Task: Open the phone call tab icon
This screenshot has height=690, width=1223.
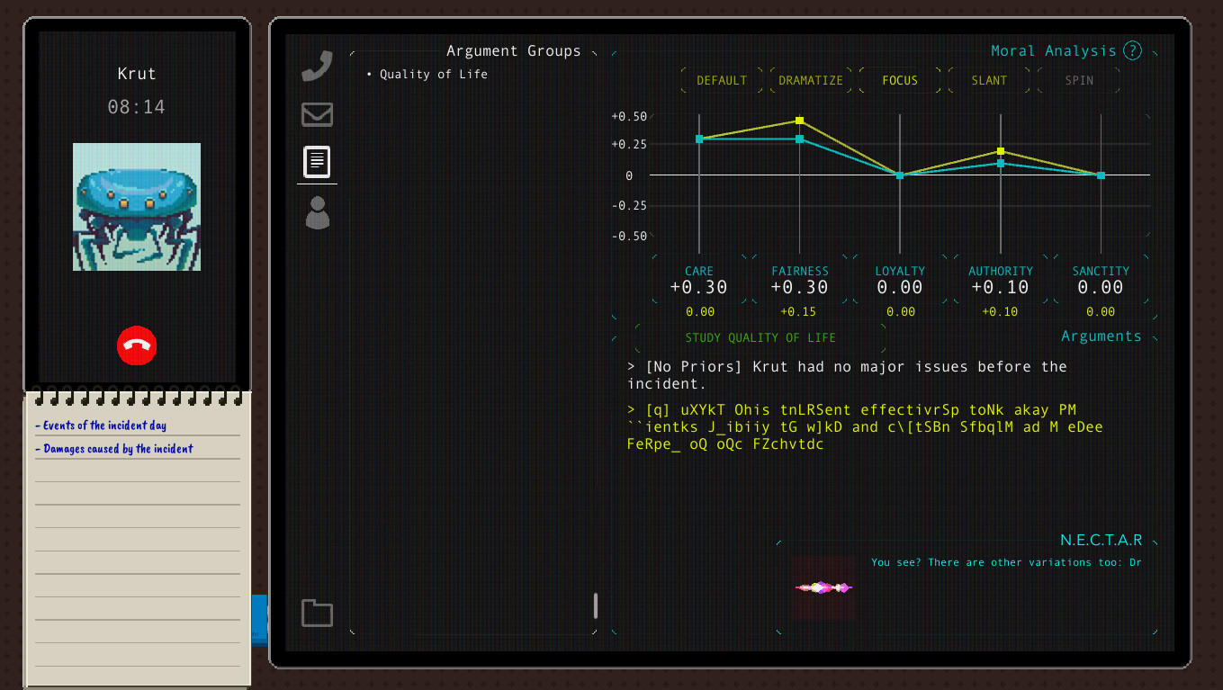Action: [317, 67]
